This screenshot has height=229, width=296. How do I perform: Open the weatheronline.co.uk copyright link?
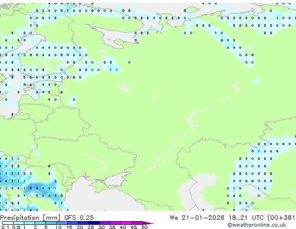click(x=257, y=225)
